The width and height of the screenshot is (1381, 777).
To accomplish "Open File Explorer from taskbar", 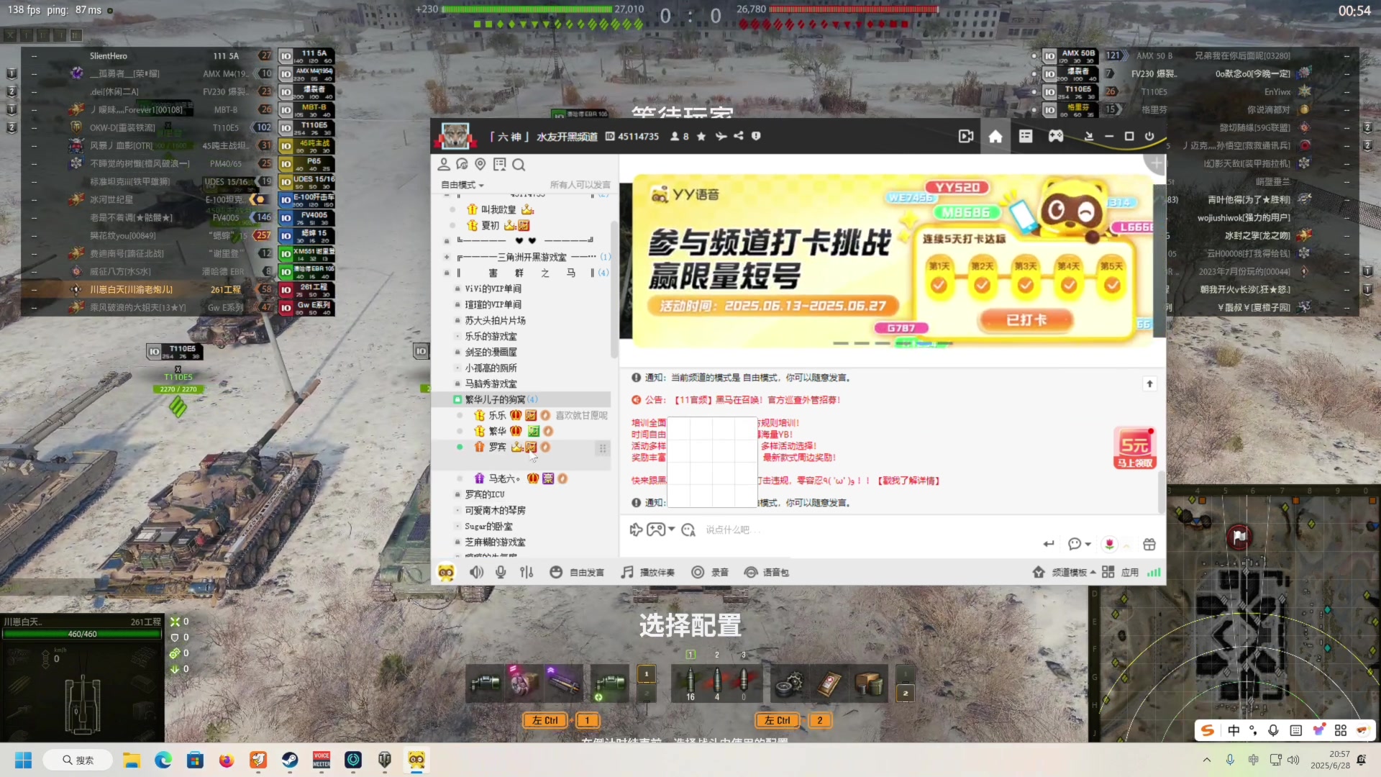I will [x=131, y=760].
